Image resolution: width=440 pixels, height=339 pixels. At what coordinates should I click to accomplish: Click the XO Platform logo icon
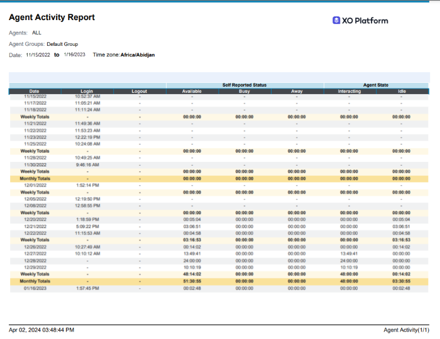(336, 20)
